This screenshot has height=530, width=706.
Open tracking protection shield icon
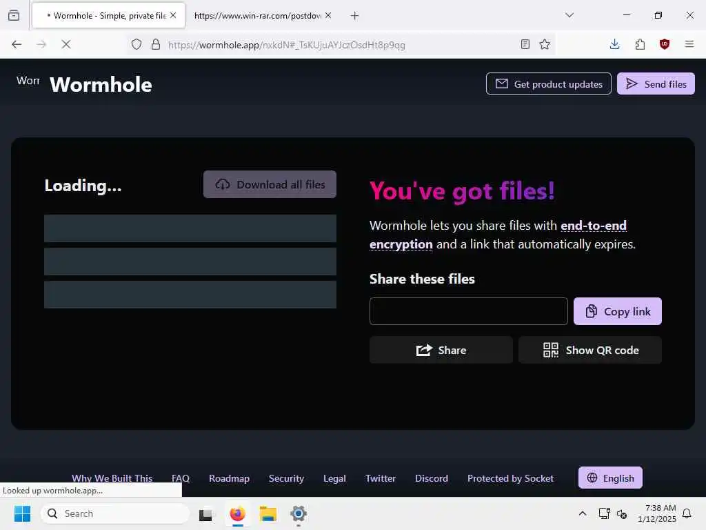[137, 44]
